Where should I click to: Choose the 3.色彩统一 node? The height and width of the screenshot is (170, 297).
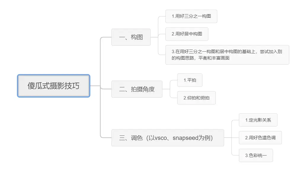click(256, 156)
